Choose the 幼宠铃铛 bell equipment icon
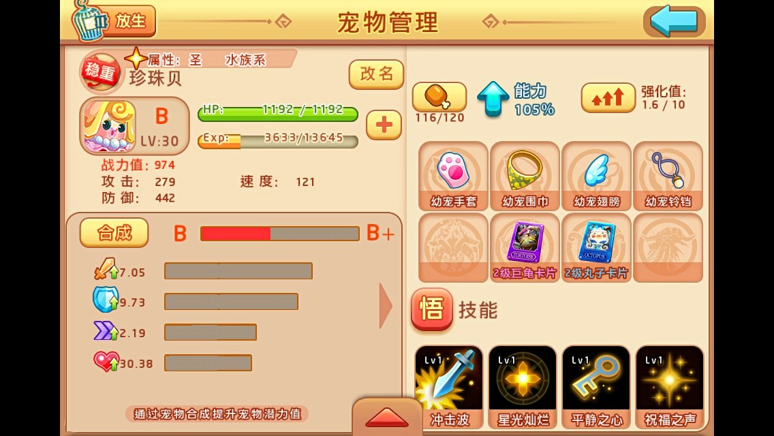 pyautogui.click(x=668, y=176)
